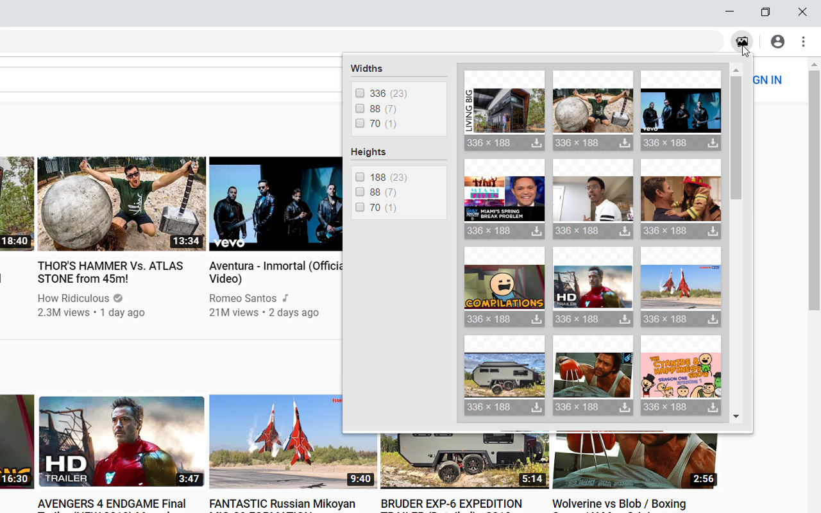The image size is (821, 513).
Task: Pick the firefighter hug thumbnail in popup
Action: 681,199
